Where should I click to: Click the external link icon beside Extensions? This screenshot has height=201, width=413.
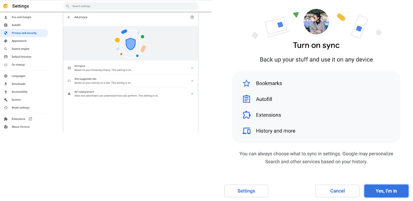(30, 119)
